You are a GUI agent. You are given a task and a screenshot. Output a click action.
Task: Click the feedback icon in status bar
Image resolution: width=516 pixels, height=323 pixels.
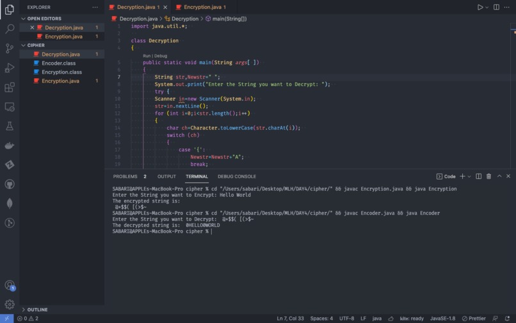pyautogui.click(x=495, y=319)
